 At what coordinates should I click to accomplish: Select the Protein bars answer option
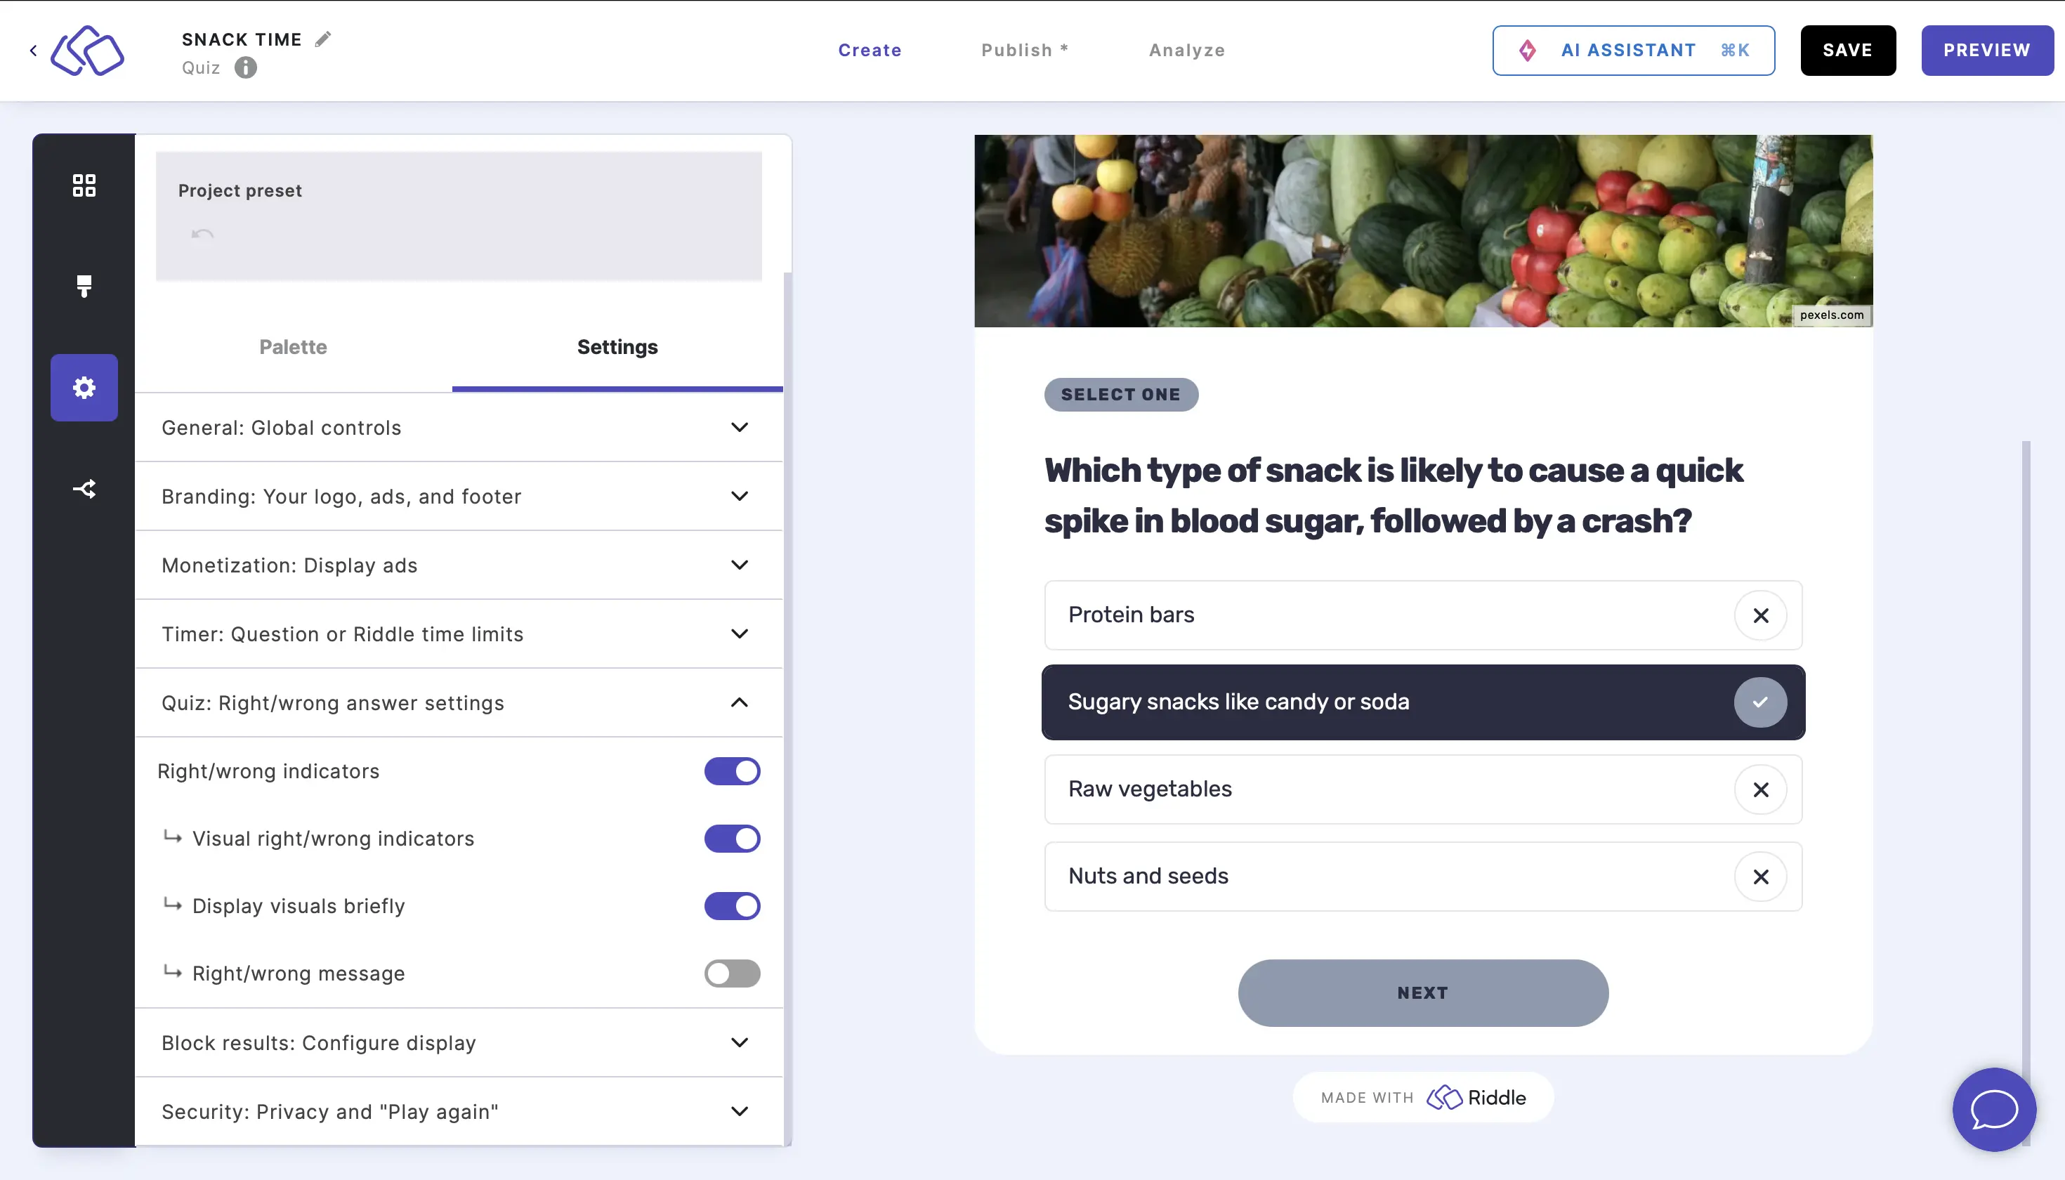tap(1422, 614)
